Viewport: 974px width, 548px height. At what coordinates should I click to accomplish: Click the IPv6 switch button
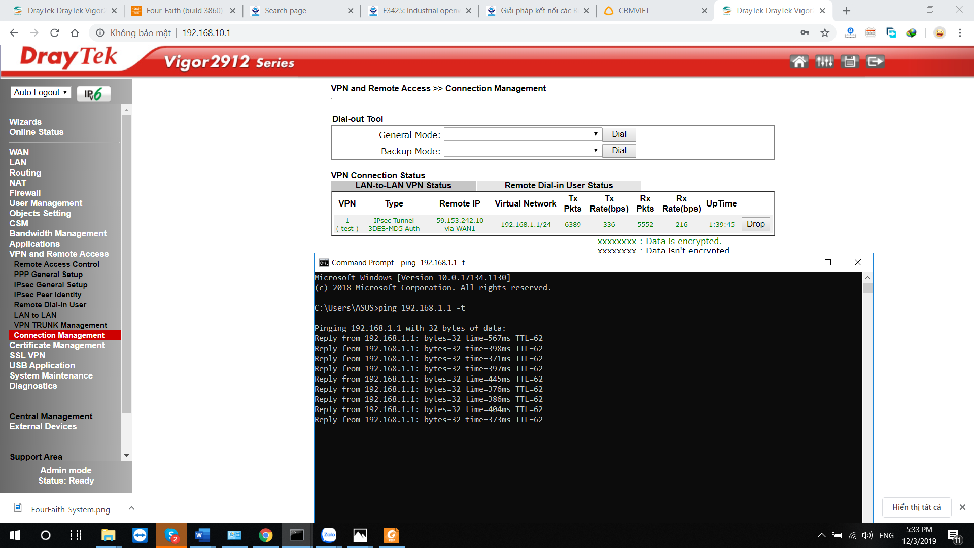pyautogui.click(x=93, y=94)
